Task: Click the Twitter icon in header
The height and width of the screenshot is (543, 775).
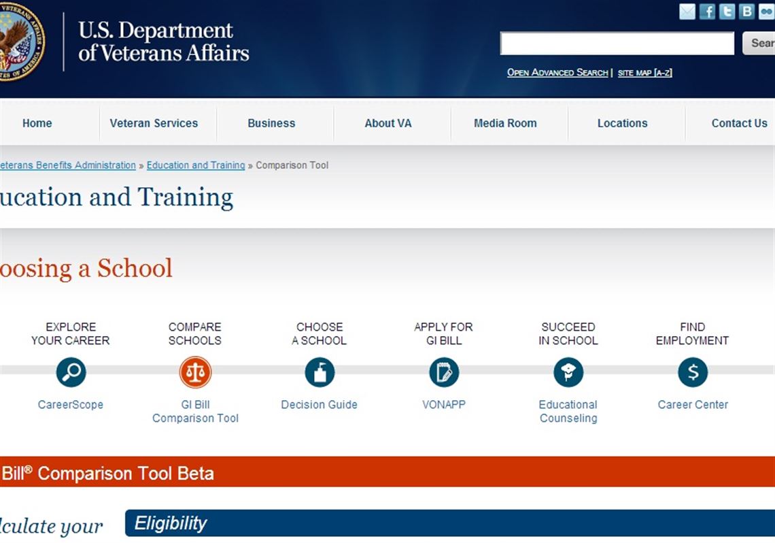Action: [x=727, y=12]
